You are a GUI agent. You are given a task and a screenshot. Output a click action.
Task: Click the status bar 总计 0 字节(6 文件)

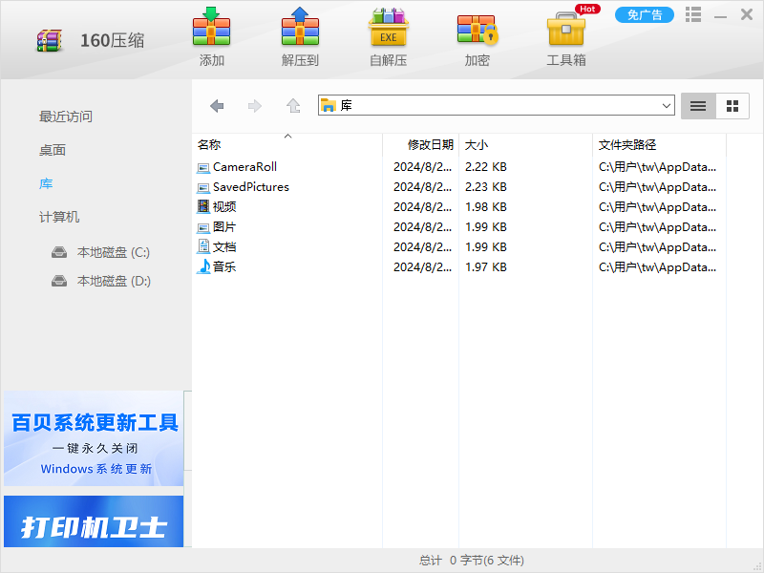click(471, 561)
